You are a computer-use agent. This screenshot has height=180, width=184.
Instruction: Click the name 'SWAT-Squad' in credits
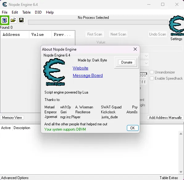111,107
